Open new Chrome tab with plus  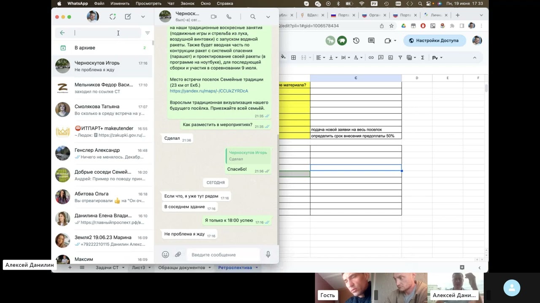point(457,15)
